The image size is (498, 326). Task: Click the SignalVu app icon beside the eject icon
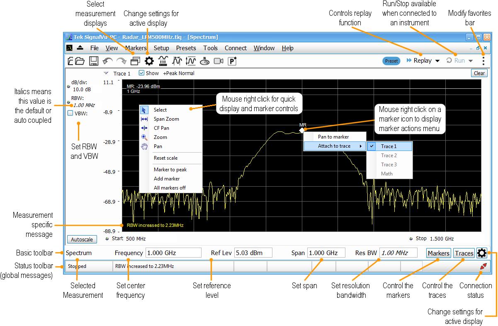pyautogui.click(x=70, y=48)
